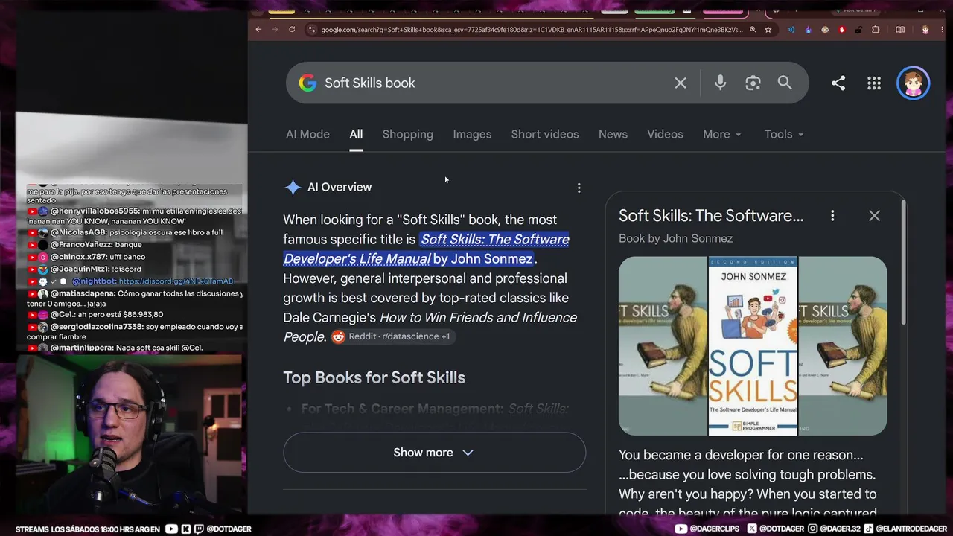Open the nightbot discord.gg link in chat
The image size is (953, 536).
pos(176,281)
